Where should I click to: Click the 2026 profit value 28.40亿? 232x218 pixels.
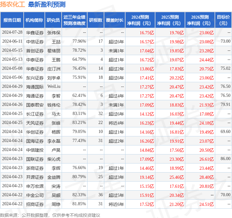click(206, 177)
